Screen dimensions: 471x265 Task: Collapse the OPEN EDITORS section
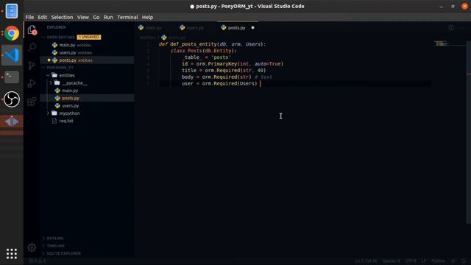pos(43,37)
